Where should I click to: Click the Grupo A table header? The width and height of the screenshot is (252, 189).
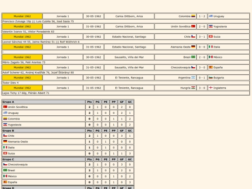tap(43, 102)
